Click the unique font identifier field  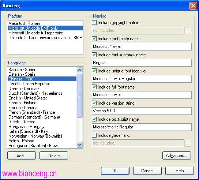tap(142, 79)
